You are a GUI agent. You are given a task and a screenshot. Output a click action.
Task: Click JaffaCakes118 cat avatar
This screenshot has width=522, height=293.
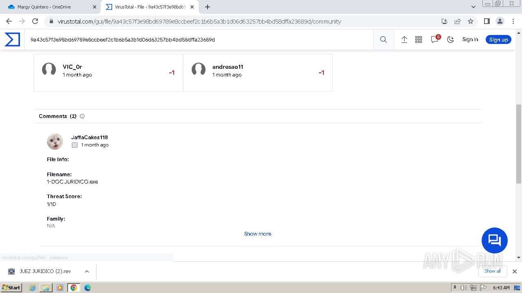click(x=55, y=141)
